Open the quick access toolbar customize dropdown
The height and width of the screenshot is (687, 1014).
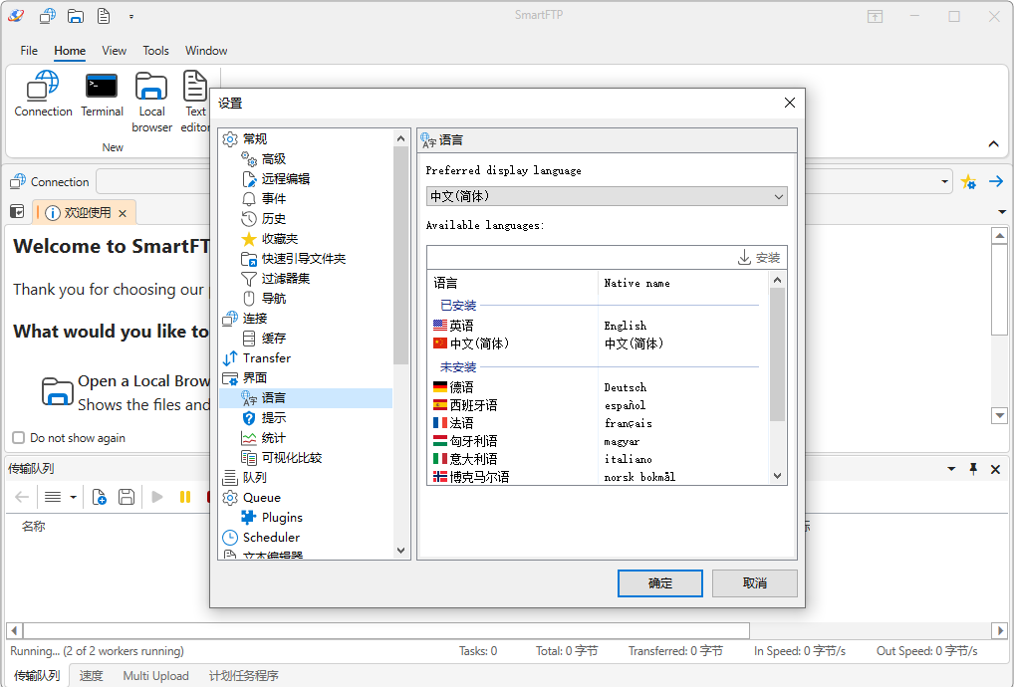point(131,17)
